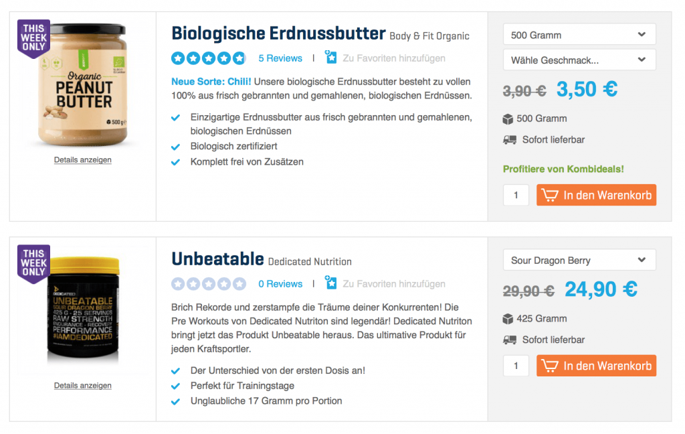Click the This Week Only badge on Unbeatable

33,264
